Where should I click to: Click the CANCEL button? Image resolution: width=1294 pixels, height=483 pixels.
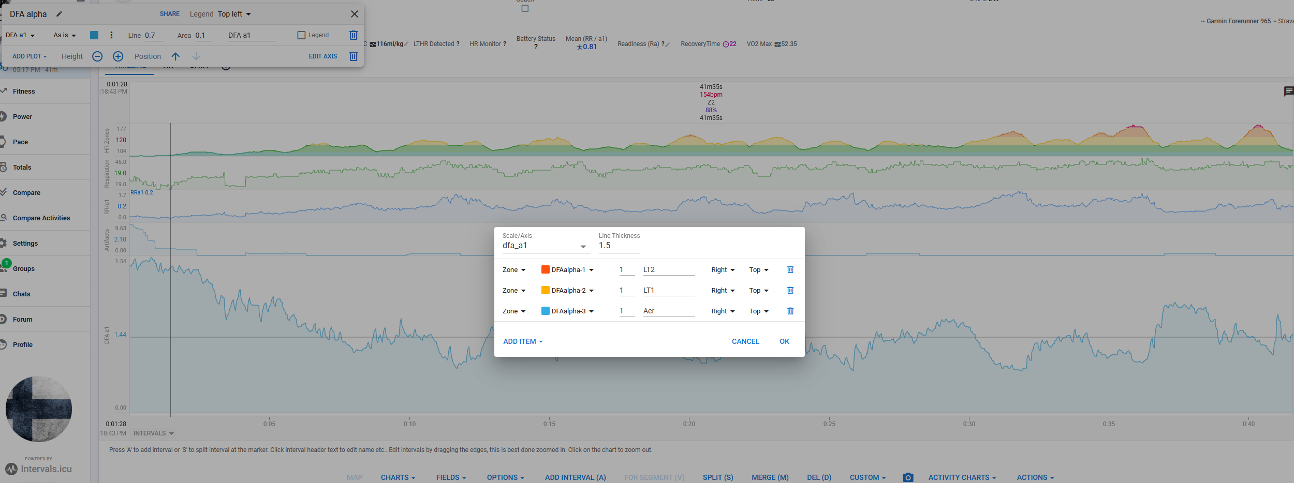[x=745, y=341]
